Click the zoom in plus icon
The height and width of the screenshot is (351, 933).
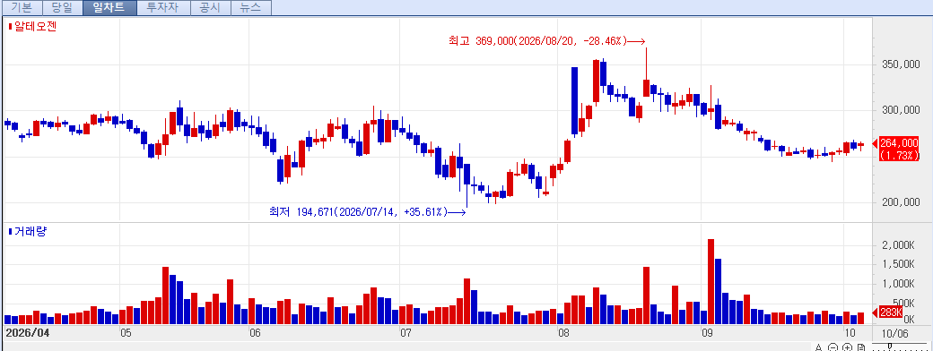847,347
